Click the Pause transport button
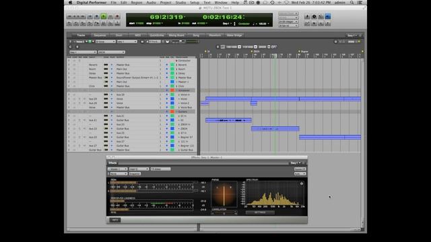Viewport: 431px width, 242px height. 110,16
